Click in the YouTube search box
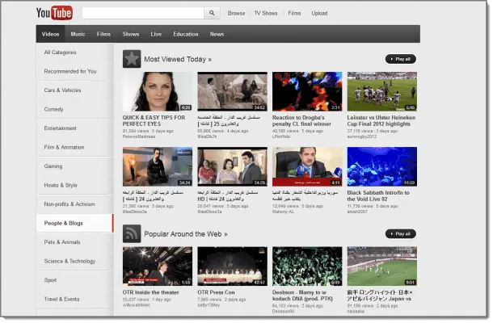 coord(142,13)
